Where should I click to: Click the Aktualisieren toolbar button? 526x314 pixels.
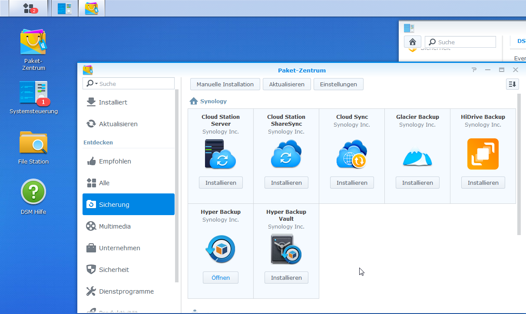pos(287,84)
